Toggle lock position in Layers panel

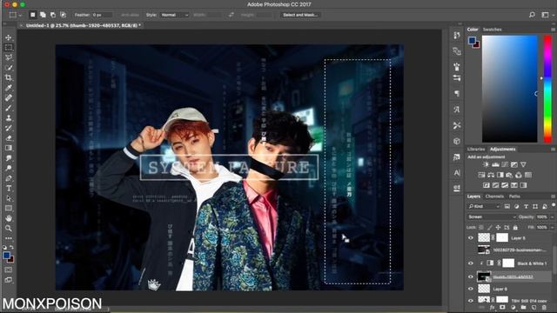point(498,228)
